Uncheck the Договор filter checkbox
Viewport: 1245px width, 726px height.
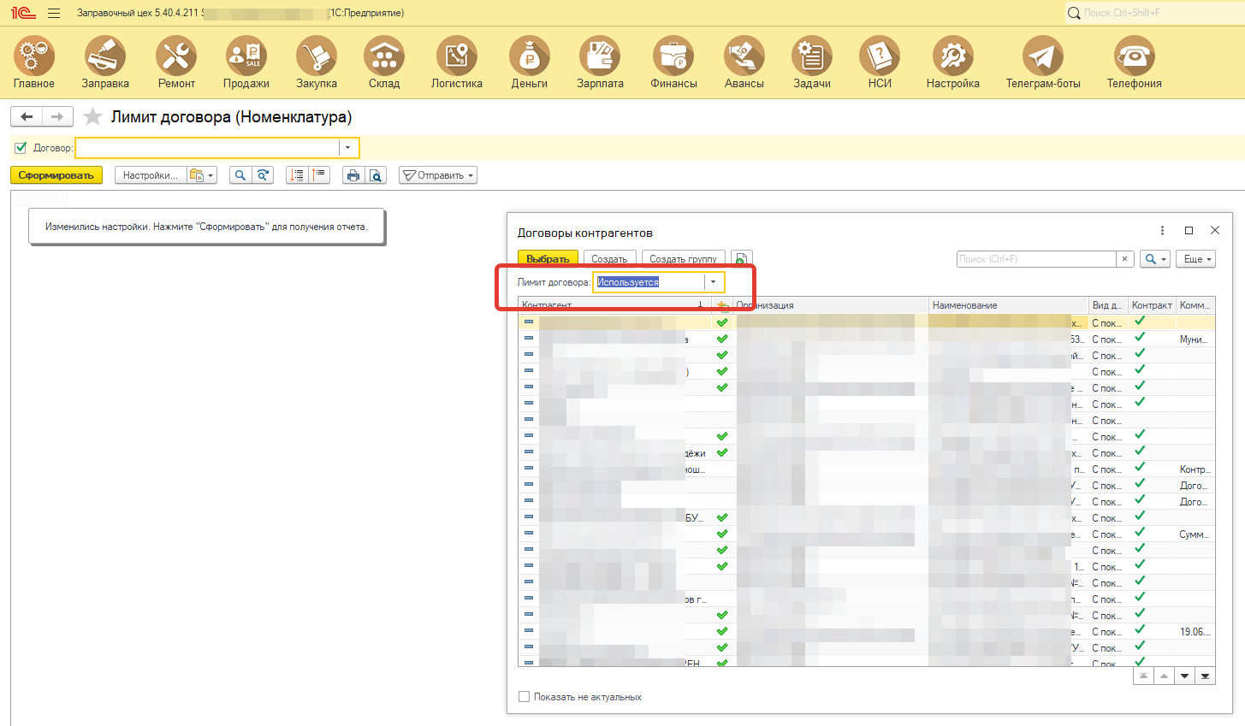click(x=21, y=148)
